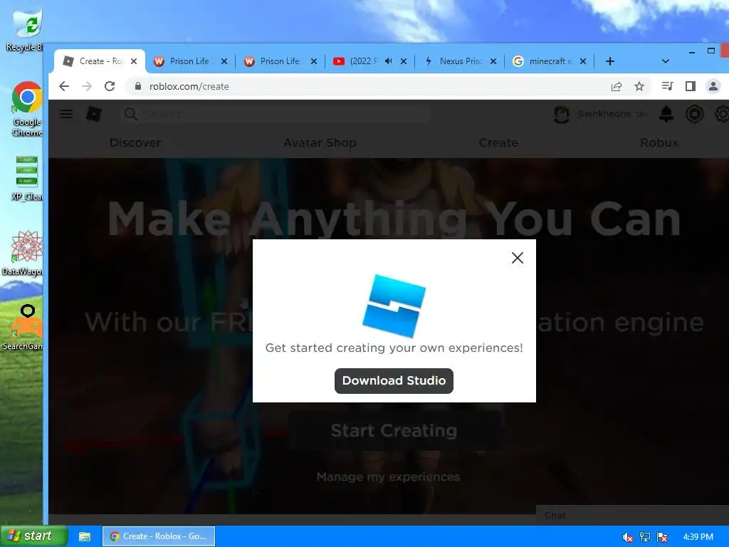This screenshot has height=547, width=729.
Task: Share this page via share icon
Action: (617, 86)
